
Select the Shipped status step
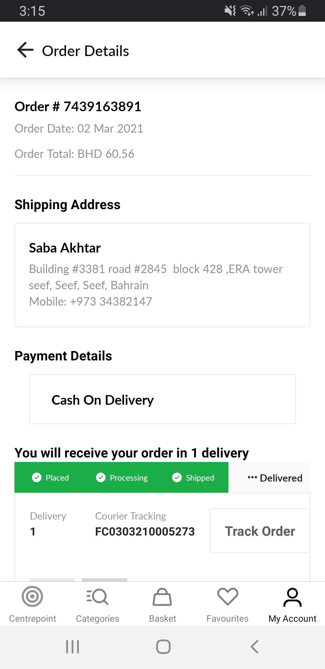193,478
